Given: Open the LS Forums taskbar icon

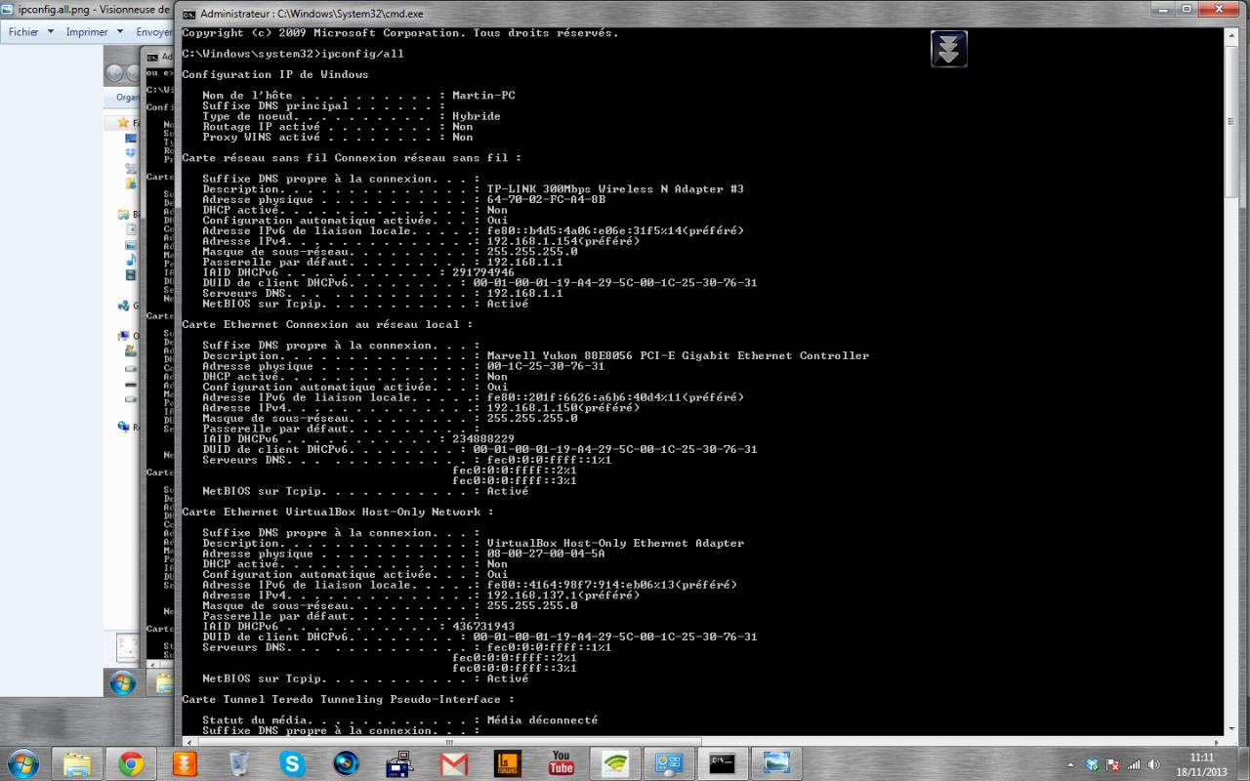Looking at the screenshot, I should pos(507,763).
